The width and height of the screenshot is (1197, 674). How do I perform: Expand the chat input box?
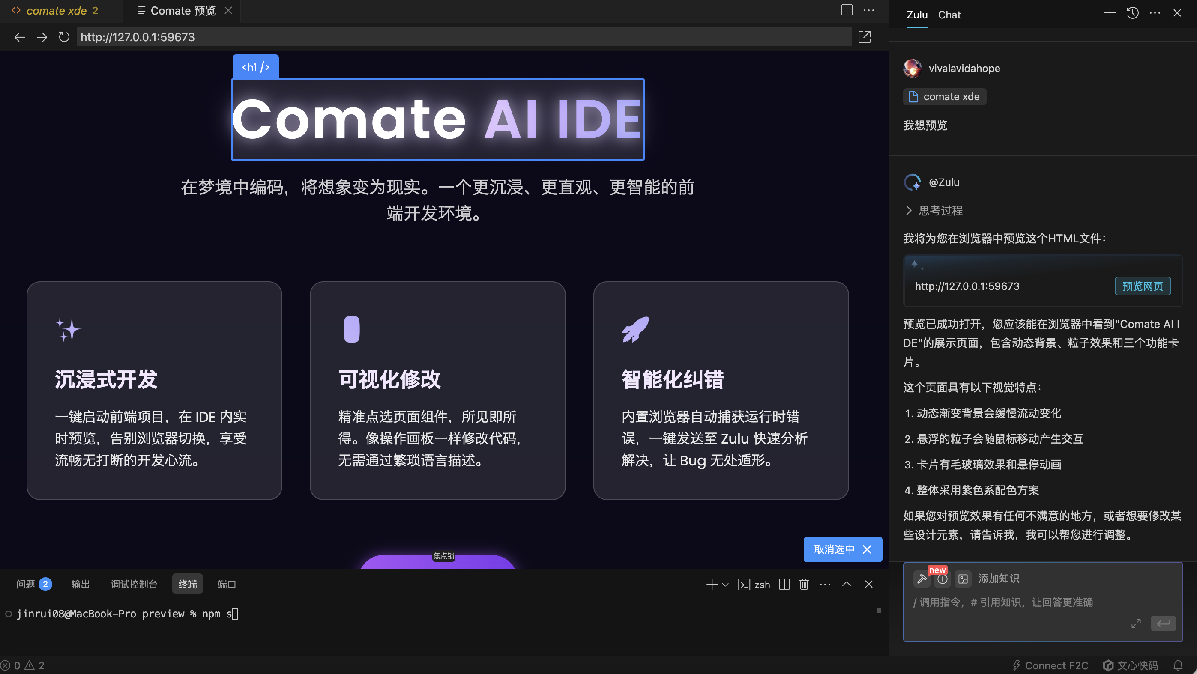coord(1136,623)
